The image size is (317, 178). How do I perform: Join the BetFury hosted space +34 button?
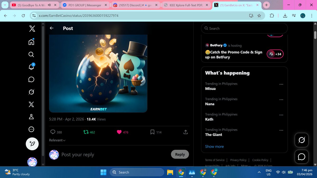coord(275,54)
